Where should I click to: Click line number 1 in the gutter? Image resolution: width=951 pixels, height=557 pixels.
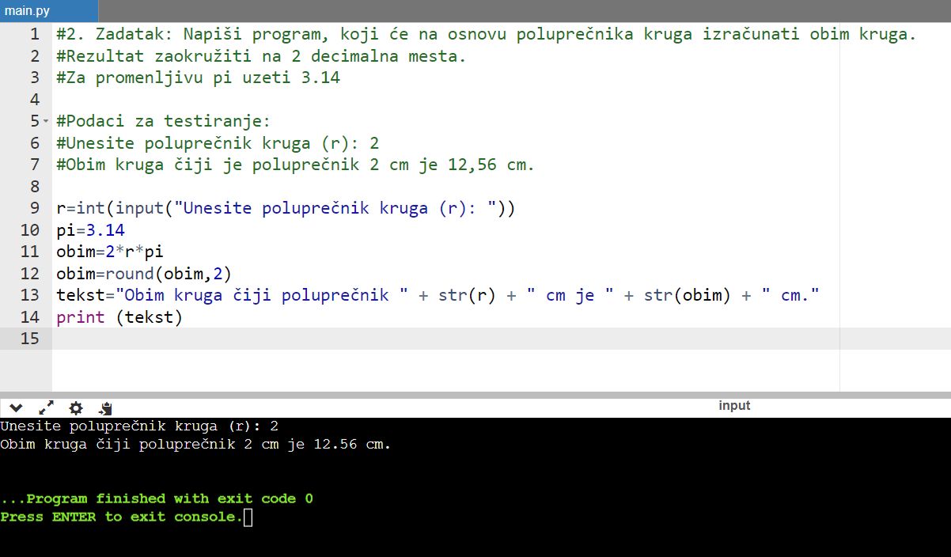[33, 35]
